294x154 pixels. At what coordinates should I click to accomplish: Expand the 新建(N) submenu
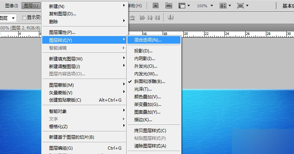85,7
